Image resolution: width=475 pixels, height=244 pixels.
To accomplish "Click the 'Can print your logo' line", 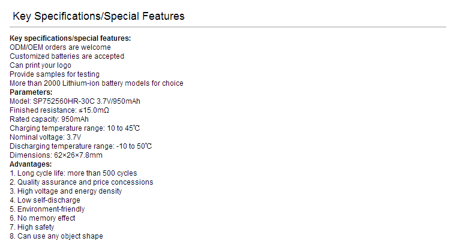I will (x=40, y=65).
